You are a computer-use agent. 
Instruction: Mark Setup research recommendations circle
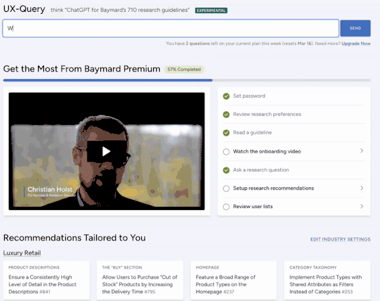tap(226, 189)
